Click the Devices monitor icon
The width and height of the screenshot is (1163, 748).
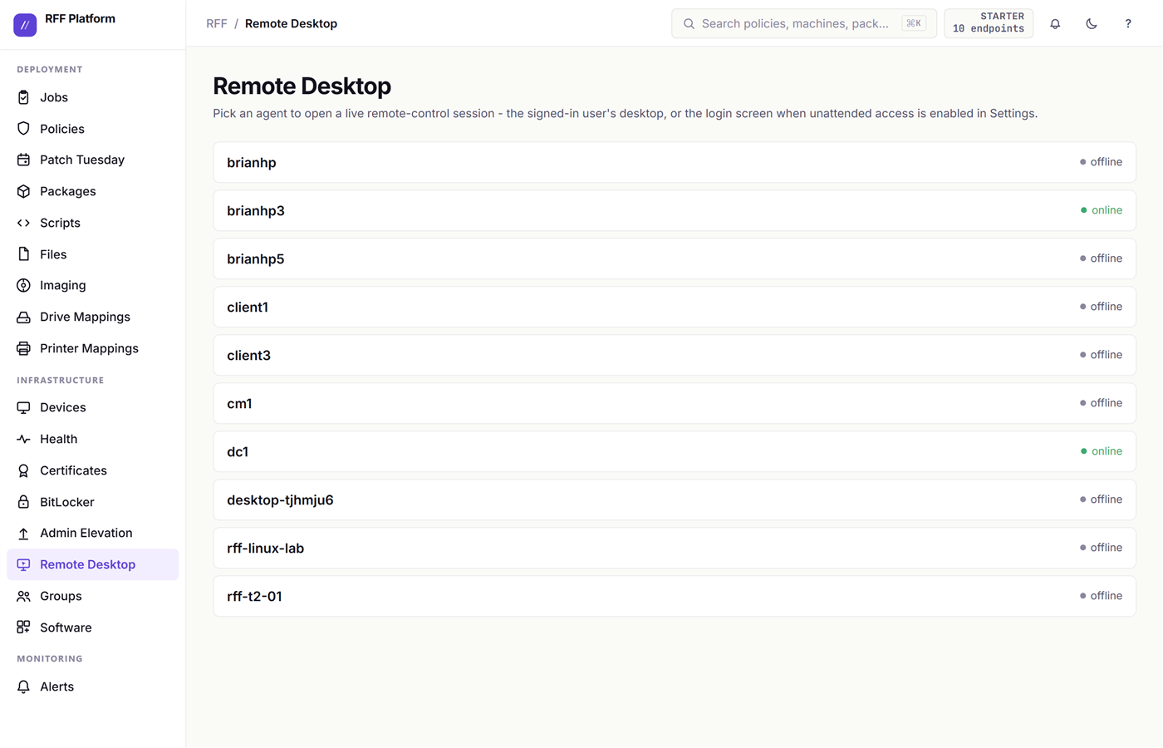23,407
